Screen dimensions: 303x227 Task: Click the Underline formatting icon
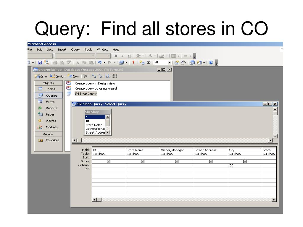(129, 56)
